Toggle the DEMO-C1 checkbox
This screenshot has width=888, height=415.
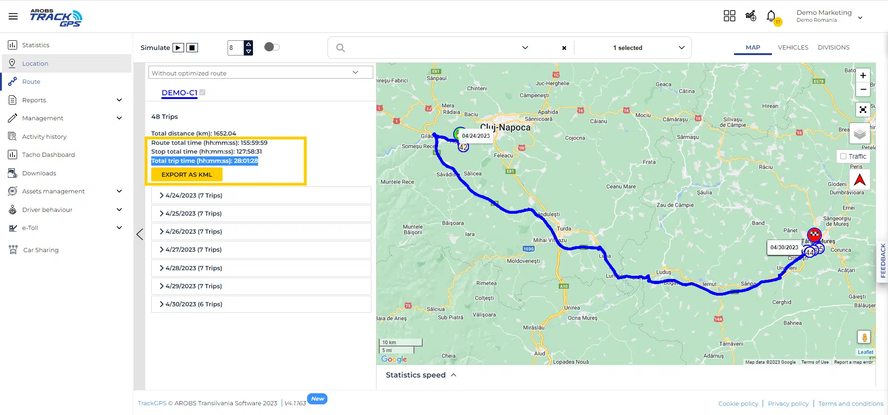coord(203,93)
